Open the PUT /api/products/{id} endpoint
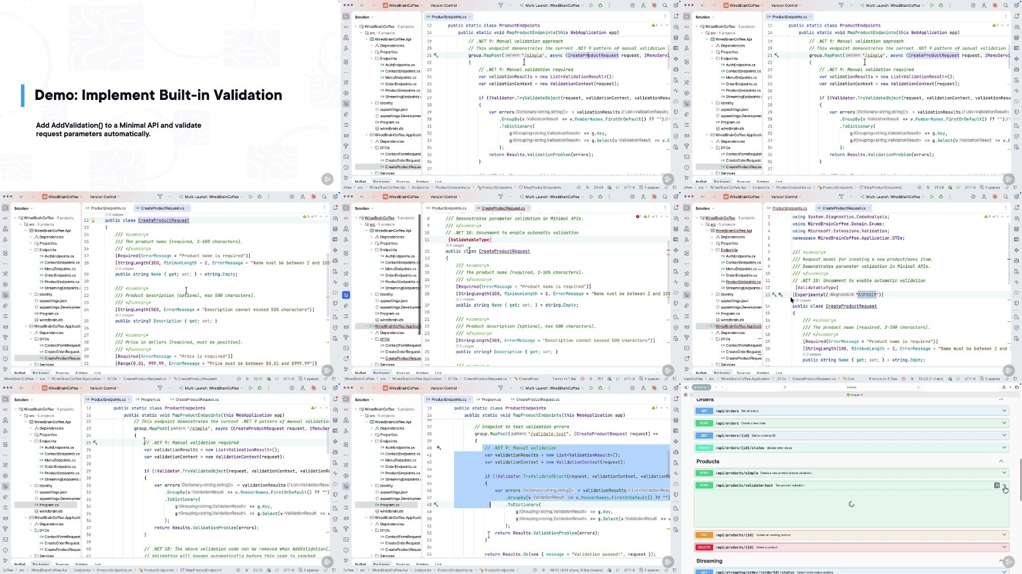 [852, 535]
